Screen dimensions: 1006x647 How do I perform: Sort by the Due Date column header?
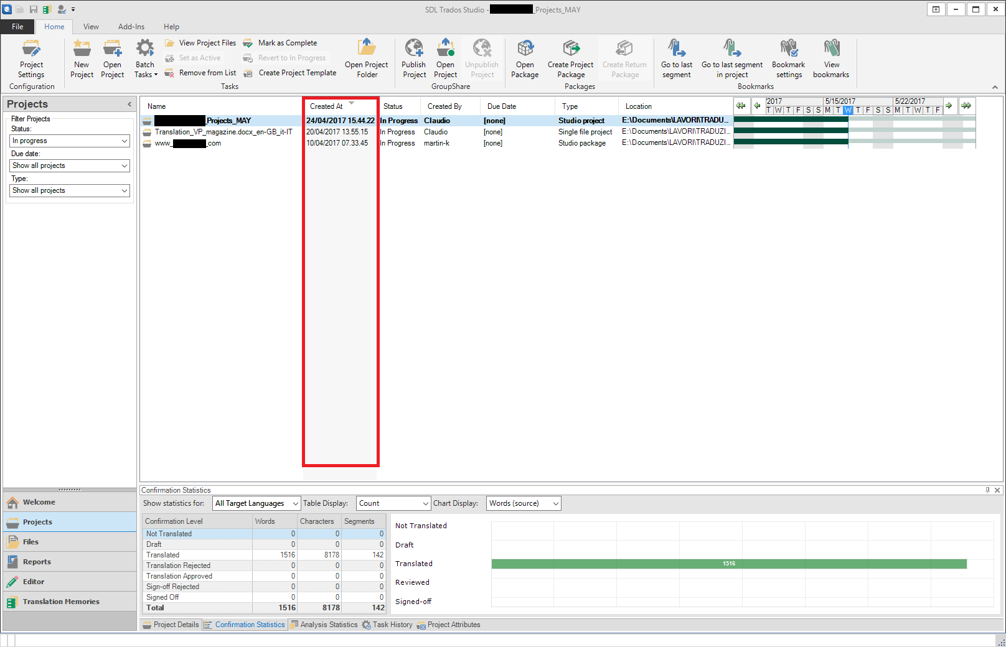pyautogui.click(x=517, y=106)
